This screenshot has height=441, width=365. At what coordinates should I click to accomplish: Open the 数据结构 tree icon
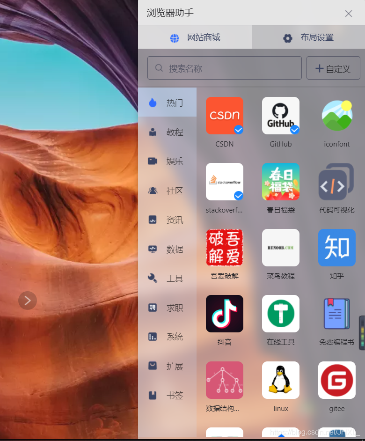click(225, 380)
